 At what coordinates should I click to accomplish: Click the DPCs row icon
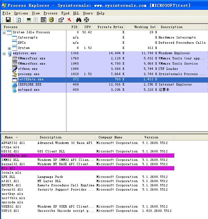pos(14,43)
